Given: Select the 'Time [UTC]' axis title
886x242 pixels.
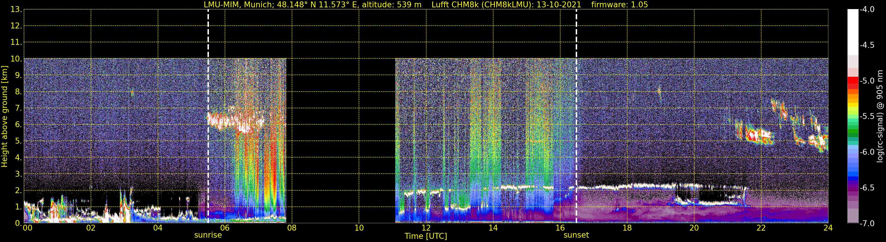Looking at the screenshot, I should tap(426, 236).
